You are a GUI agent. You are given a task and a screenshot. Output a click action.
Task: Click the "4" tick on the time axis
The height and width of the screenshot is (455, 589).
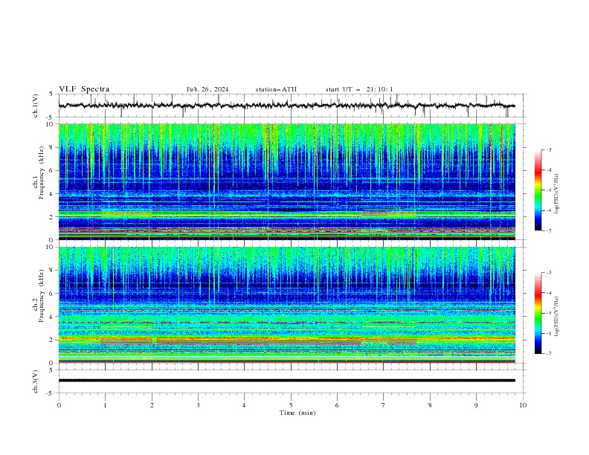(245, 405)
